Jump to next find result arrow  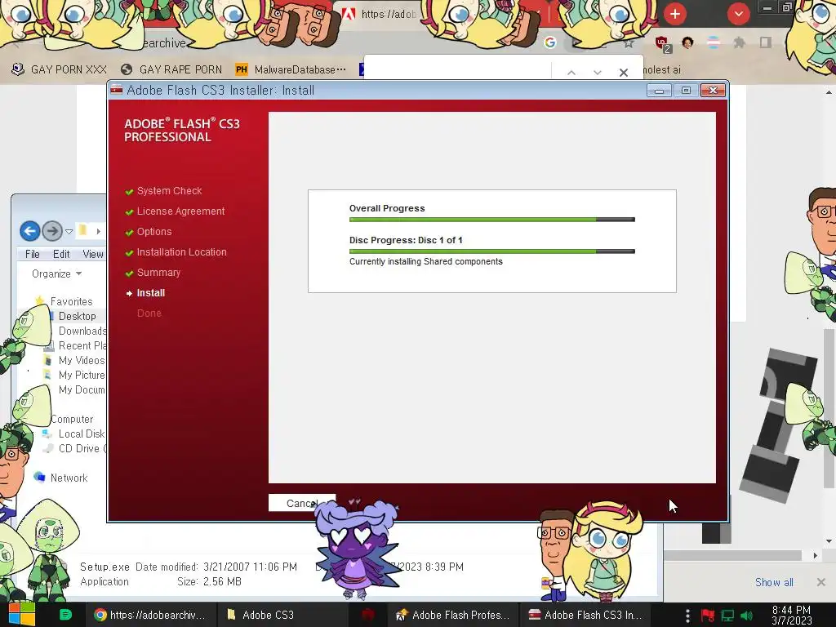point(597,72)
